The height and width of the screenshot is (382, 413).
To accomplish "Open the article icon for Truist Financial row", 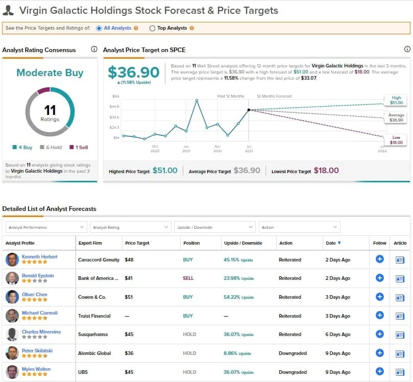I will click(400, 316).
